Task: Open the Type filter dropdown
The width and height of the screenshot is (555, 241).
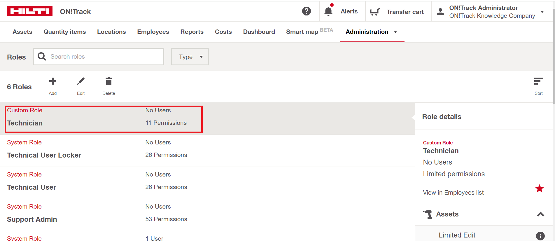Action: (x=190, y=57)
